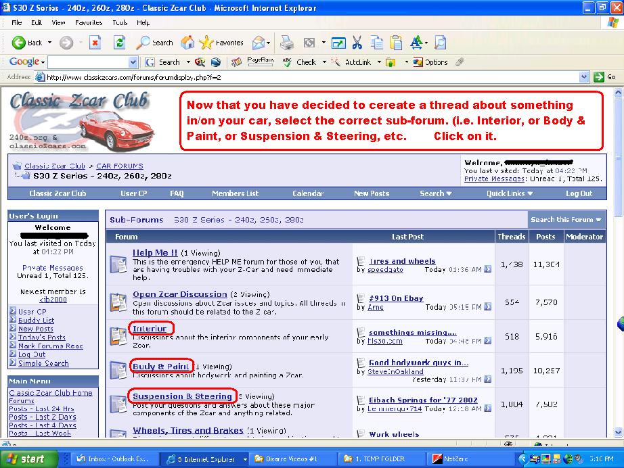Click the Cut scissors icon
Viewport: 624px width, 468px height.
(x=357, y=42)
